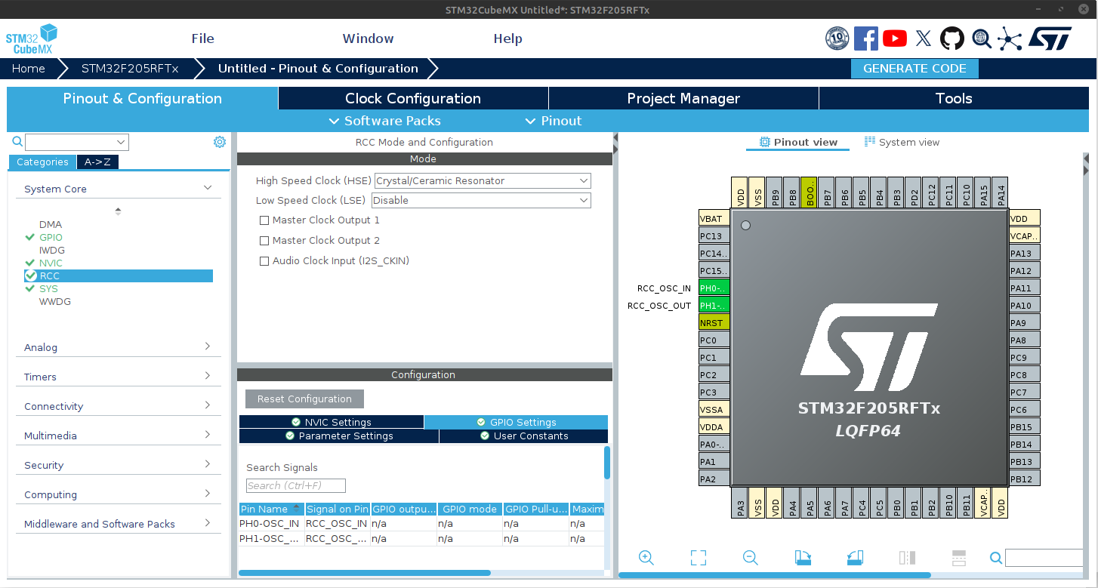Rotate the chip view counter-clockwise
The height and width of the screenshot is (588, 1098).
click(854, 558)
